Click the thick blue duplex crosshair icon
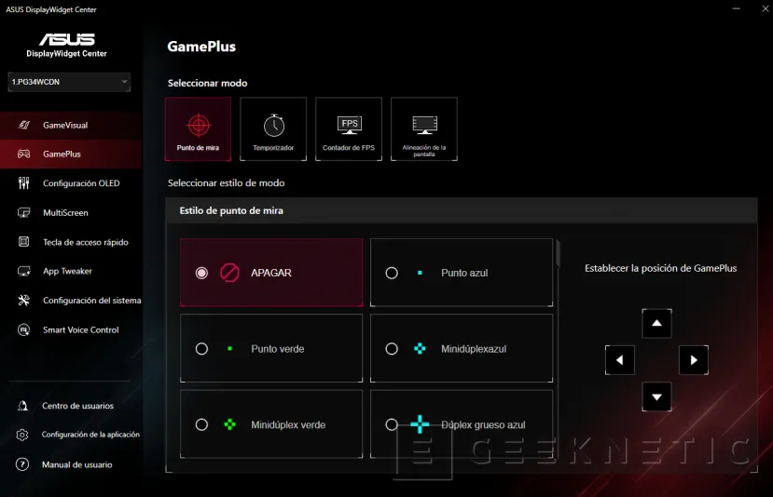Image resolution: width=773 pixels, height=497 pixels. (x=420, y=424)
